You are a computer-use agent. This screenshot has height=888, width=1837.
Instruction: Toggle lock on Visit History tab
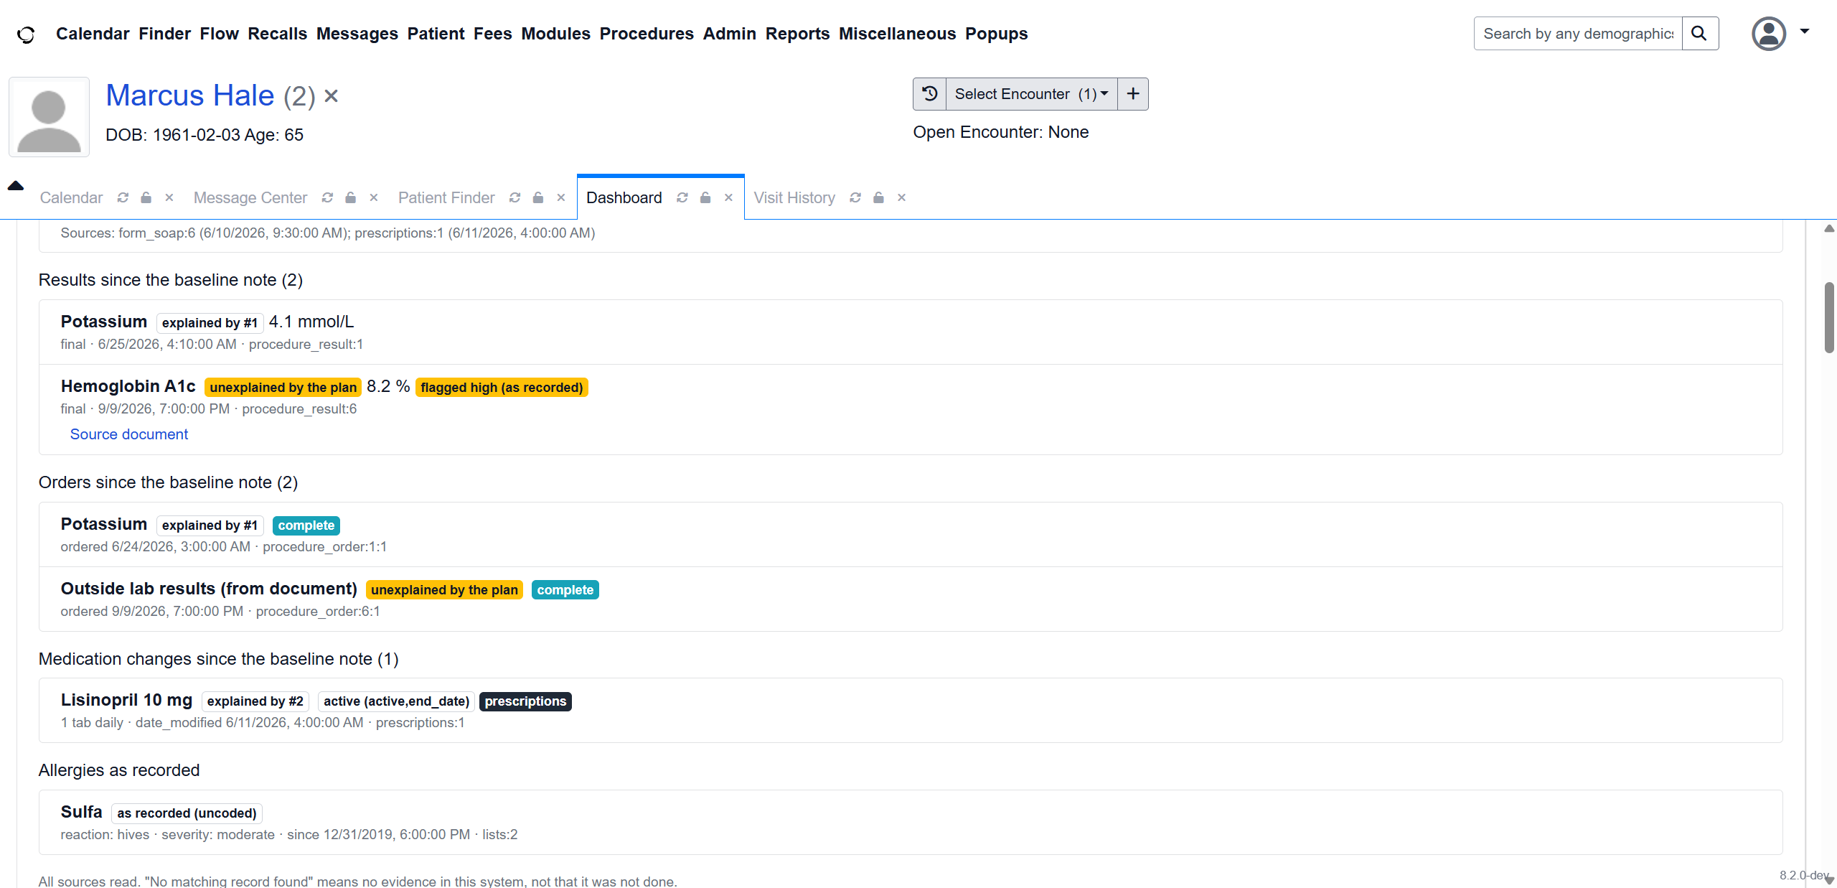pos(878,197)
